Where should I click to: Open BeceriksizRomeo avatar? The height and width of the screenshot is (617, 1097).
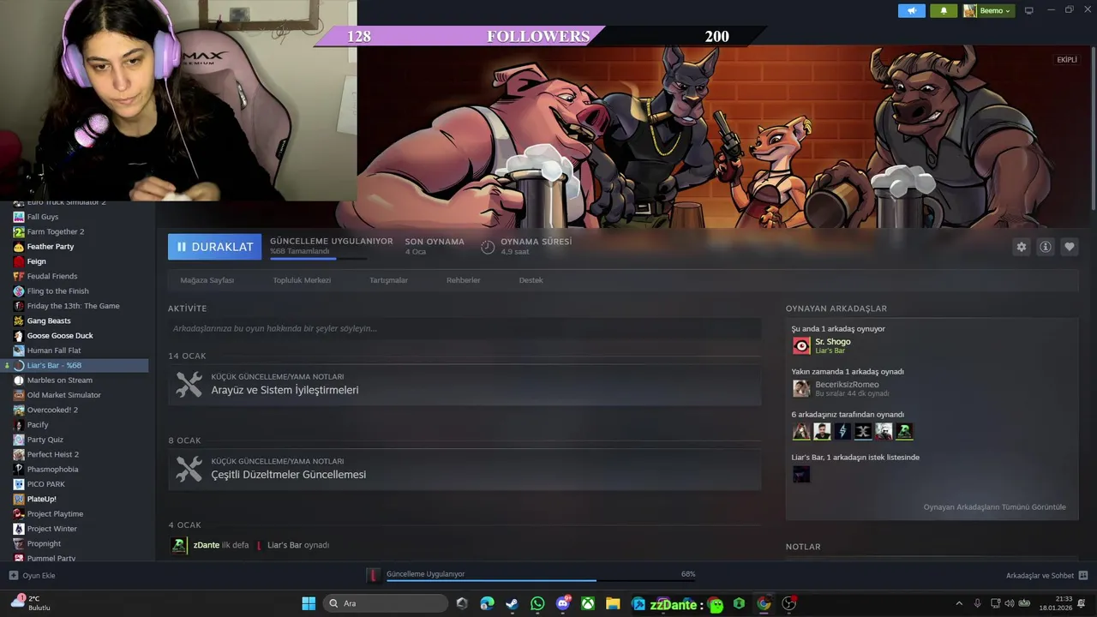pos(801,388)
